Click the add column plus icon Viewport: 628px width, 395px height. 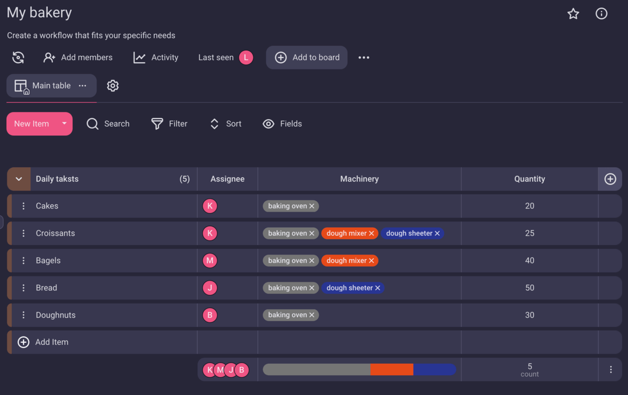pos(610,179)
